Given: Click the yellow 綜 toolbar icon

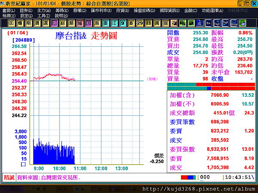Looking at the screenshot, I should (62, 23).
